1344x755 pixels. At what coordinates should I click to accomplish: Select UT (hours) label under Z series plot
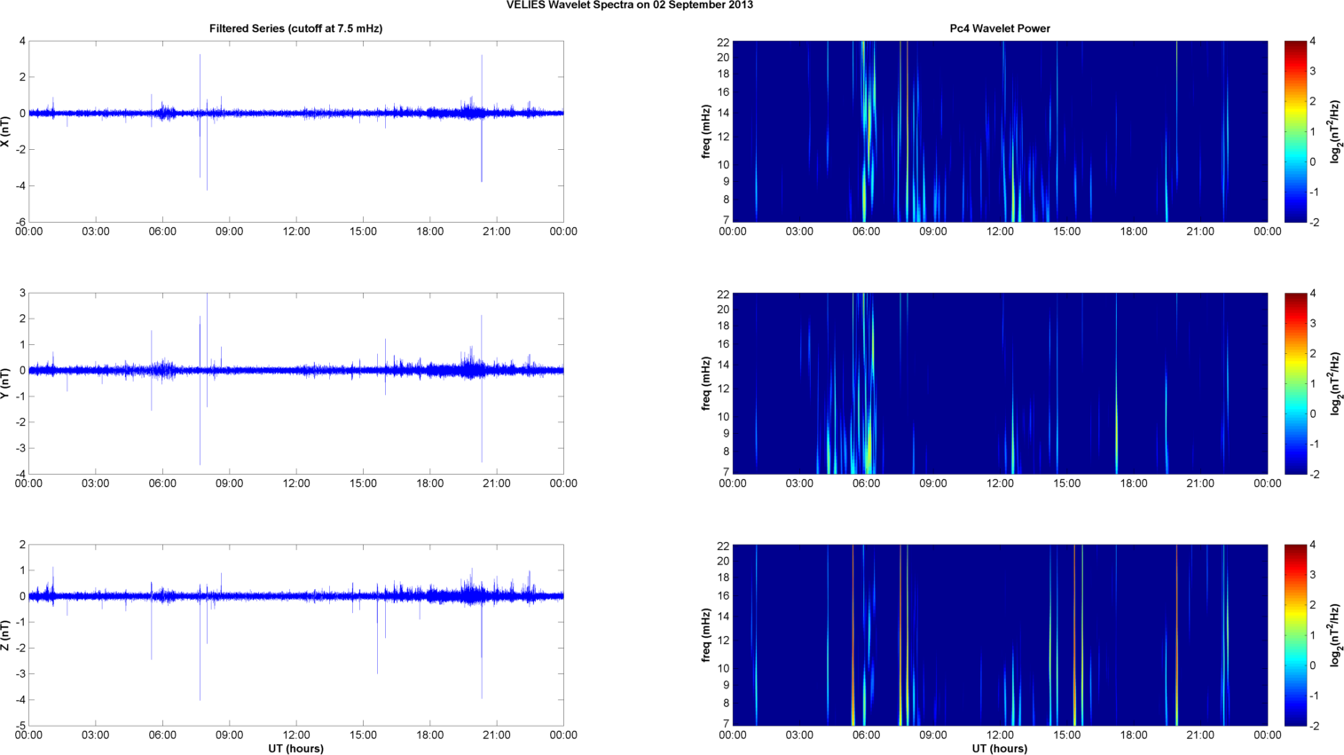295,748
